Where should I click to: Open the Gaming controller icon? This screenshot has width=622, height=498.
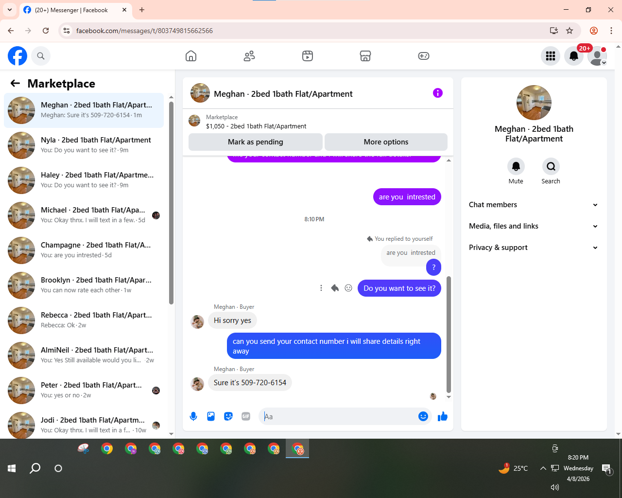click(x=424, y=56)
